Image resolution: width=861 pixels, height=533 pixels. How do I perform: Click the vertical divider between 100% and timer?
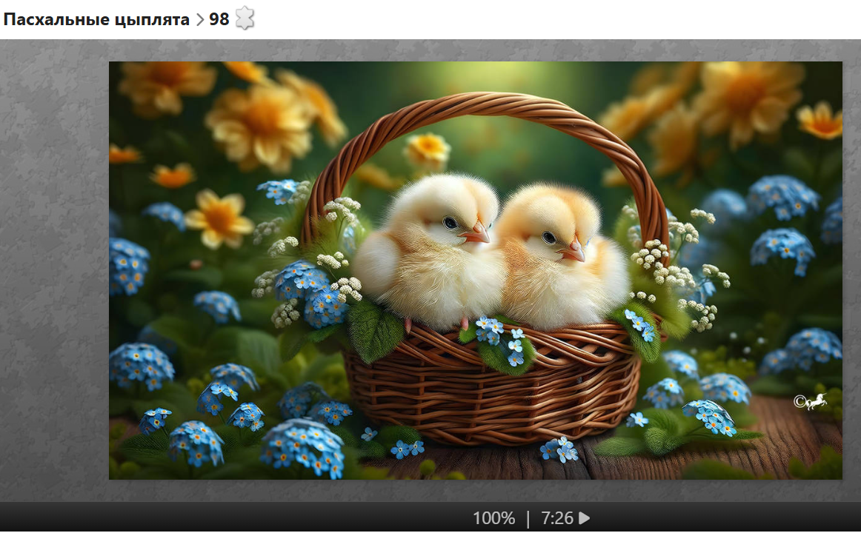point(528,518)
